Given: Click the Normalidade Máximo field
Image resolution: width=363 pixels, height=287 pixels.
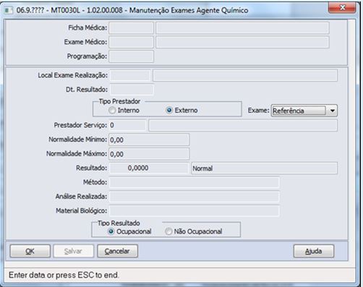Looking at the screenshot, I should (149, 154).
